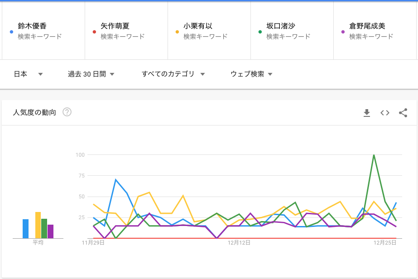Click the purple dot next to 倉野尾成美
Screen dimensions: 418x279
pyautogui.click(x=342, y=32)
